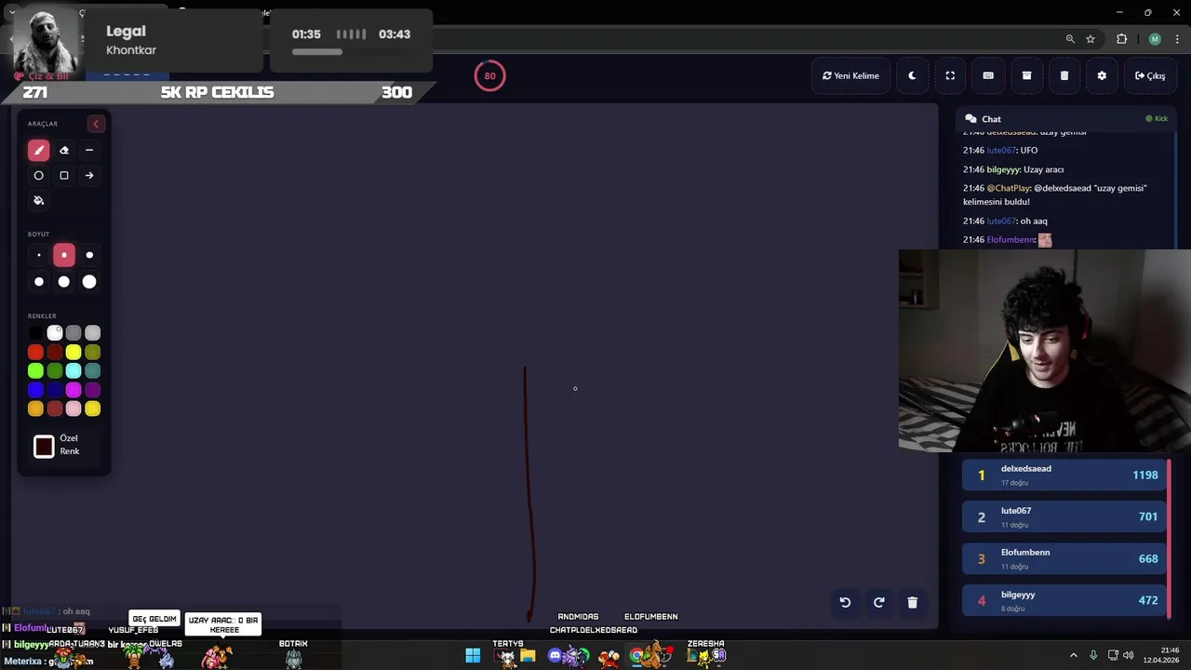Select the straight line tool
Screen dimensions: 1191x670
(x=89, y=150)
